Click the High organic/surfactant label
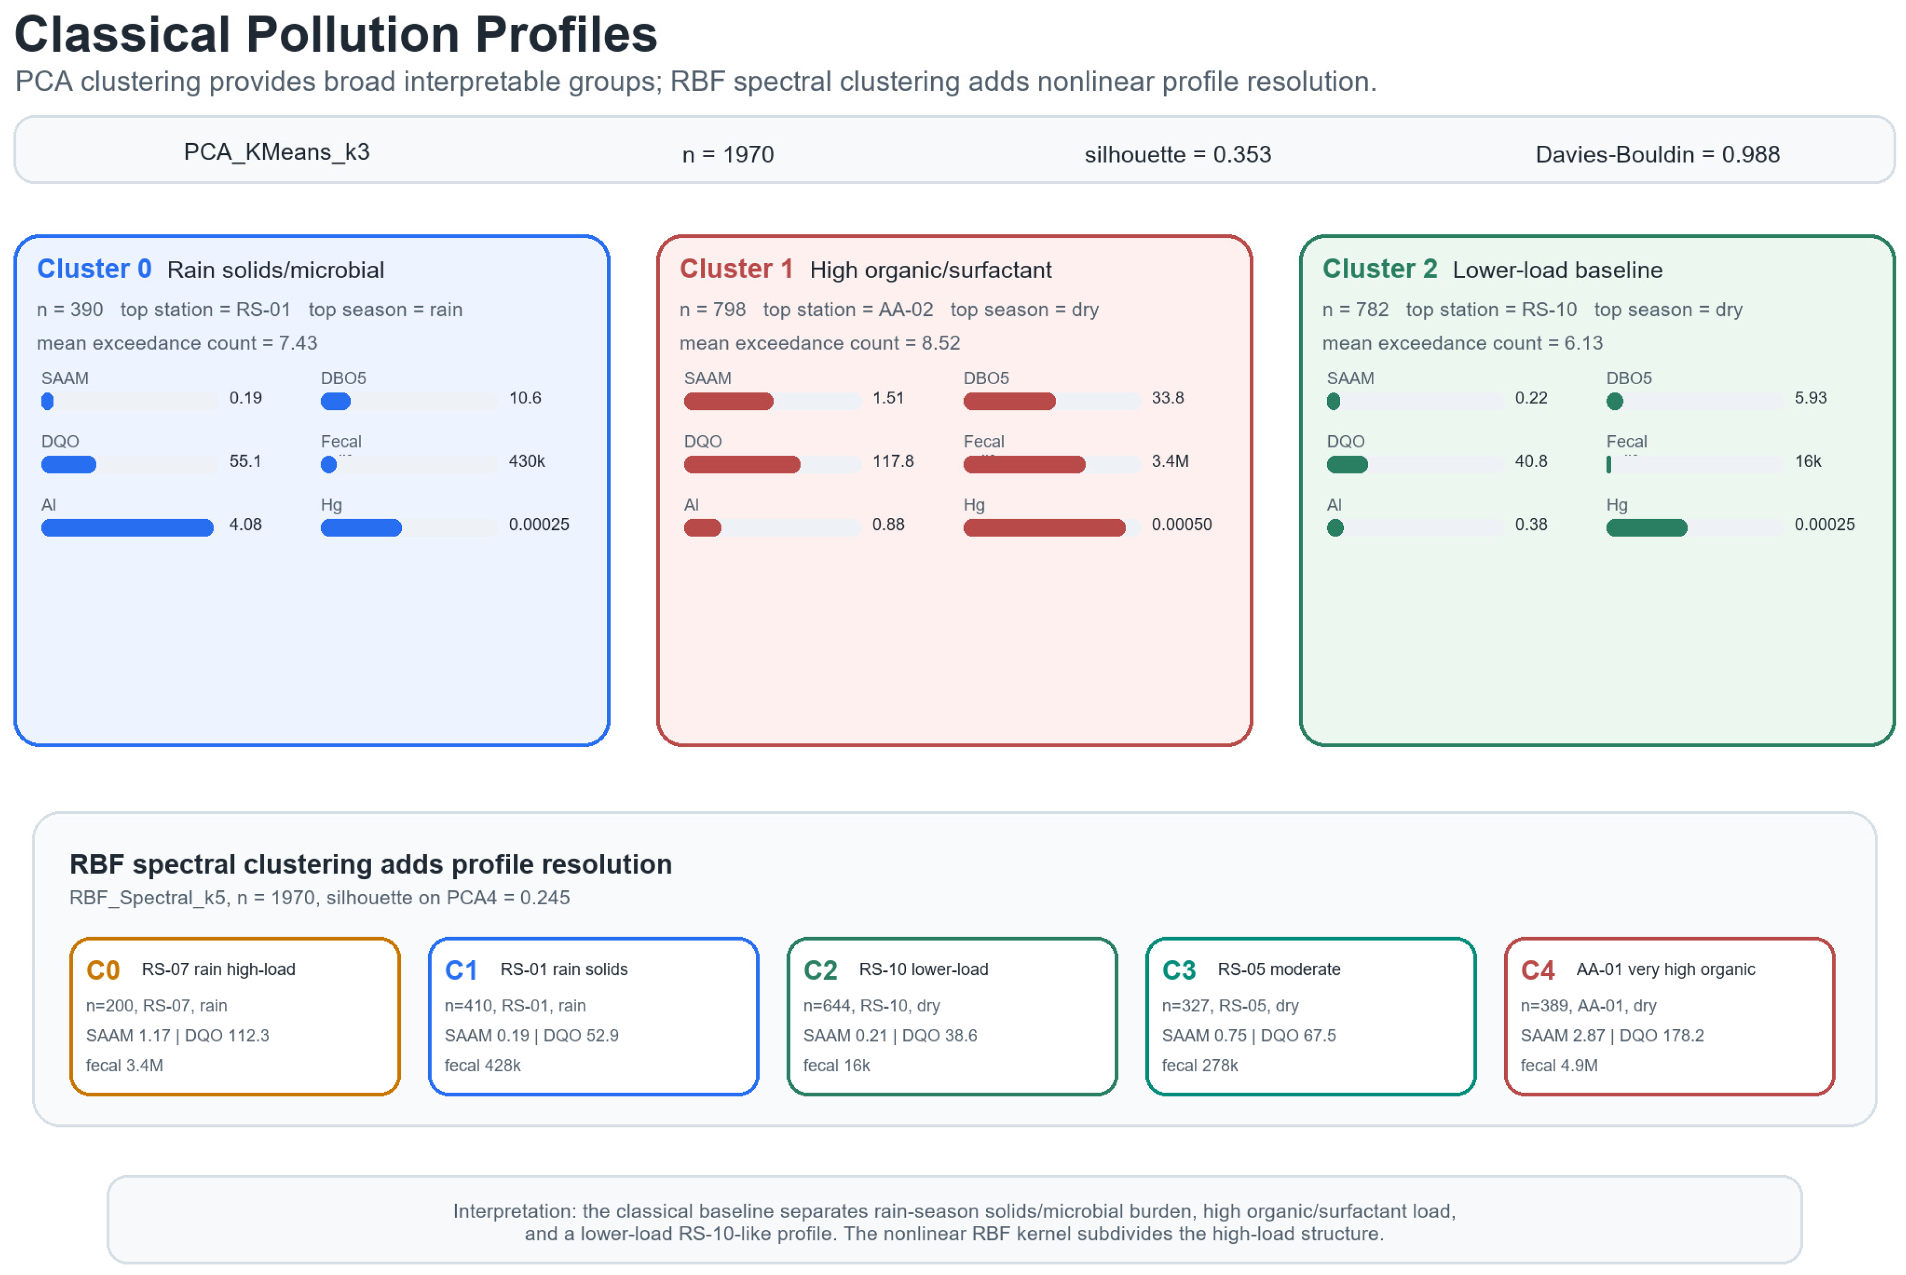Screen dimensions: 1906x1275 (x=930, y=270)
